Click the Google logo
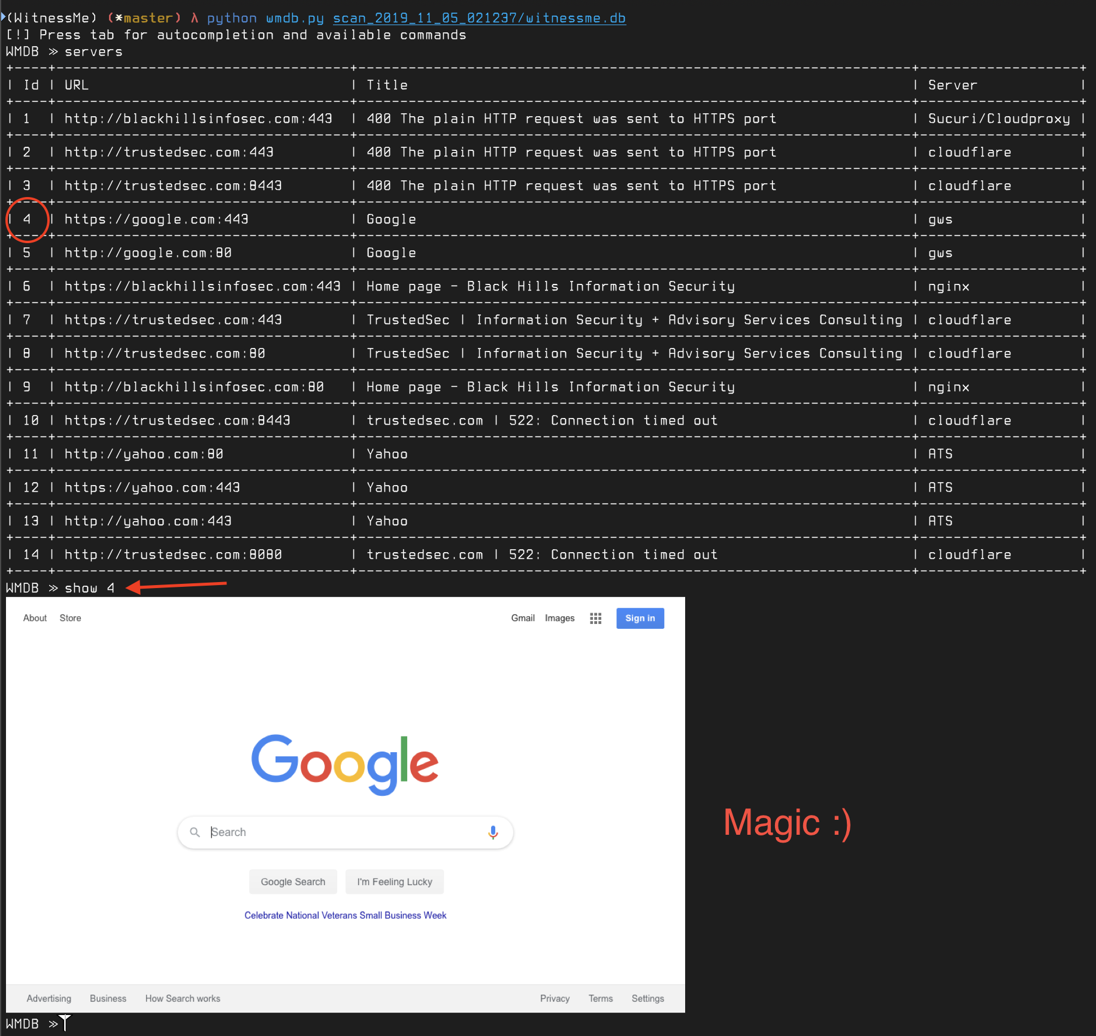This screenshot has height=1036, width=1096. coord(345,763)
